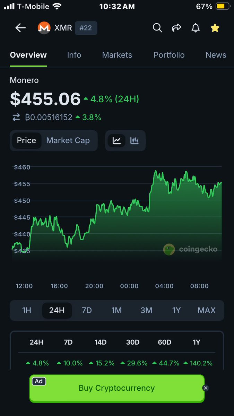This screenshot has width=234, height=416.
Task: Switch to candlestick chart icon
Action: coord(135,140)
